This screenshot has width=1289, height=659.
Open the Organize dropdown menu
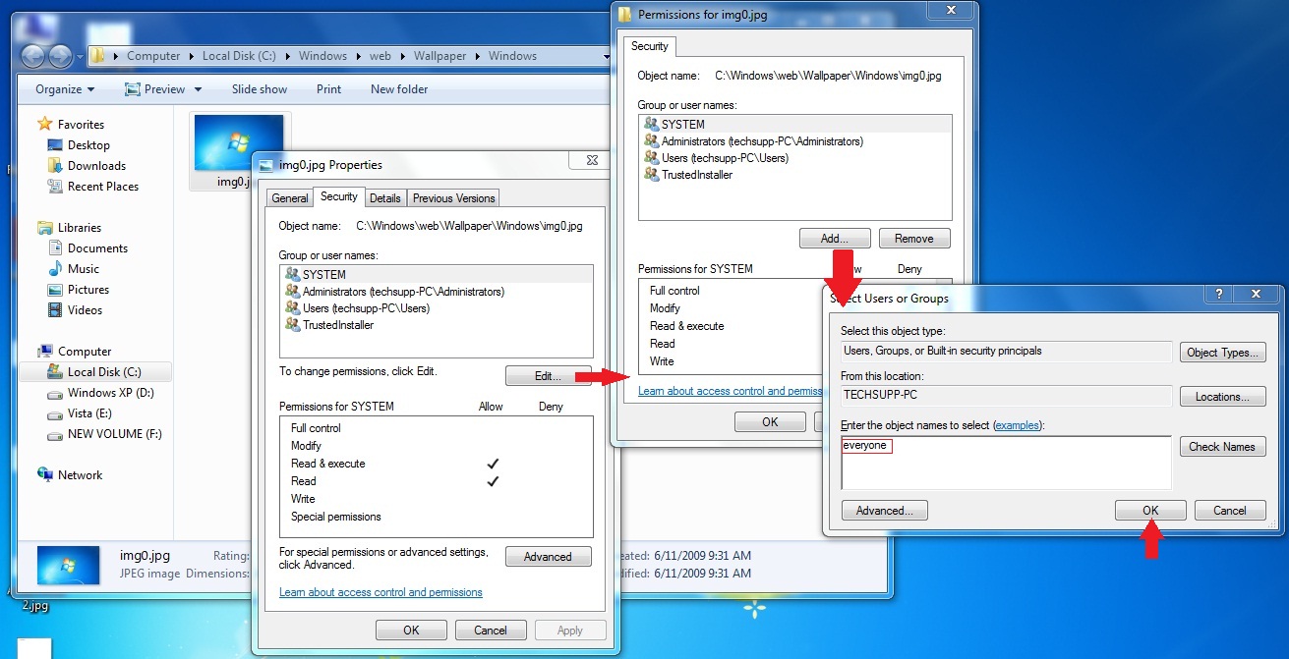[x=63, y=88]
